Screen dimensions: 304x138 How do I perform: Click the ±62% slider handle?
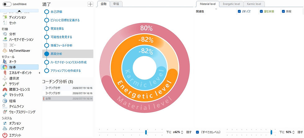[x=146, y=132]
